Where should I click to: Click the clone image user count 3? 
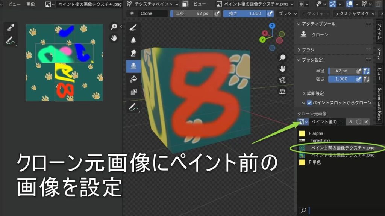pos(350,122)
